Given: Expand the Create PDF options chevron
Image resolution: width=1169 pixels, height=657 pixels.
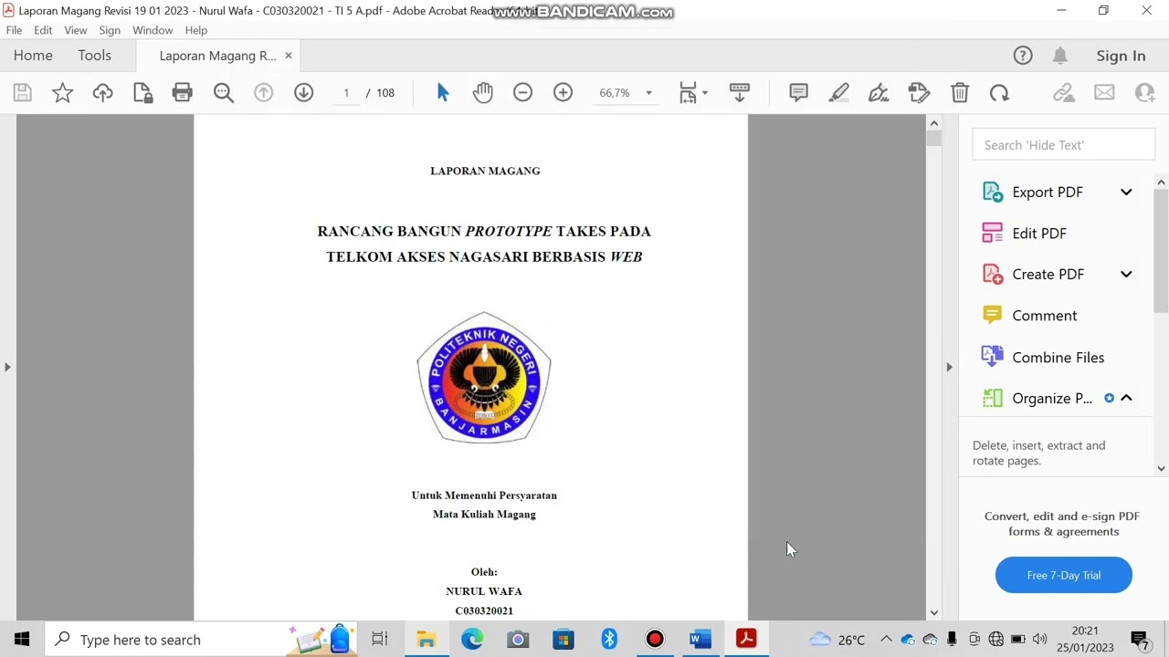Looking at the screenshot, I should [x=1126, y=275].
